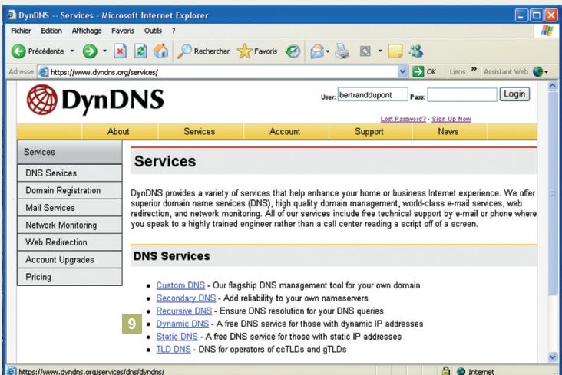This screenshot has width=562, height=375.
Task: Click the Pass password field
Action: coord(462,95)
